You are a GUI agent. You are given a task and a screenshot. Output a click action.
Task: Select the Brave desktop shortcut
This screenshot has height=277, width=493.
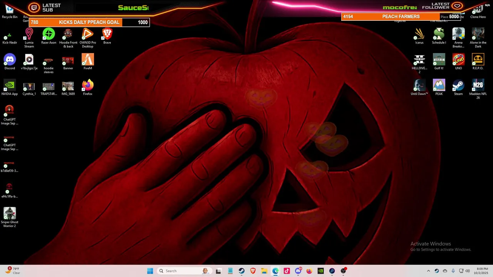pyautogui.click(x=107, y=37)
